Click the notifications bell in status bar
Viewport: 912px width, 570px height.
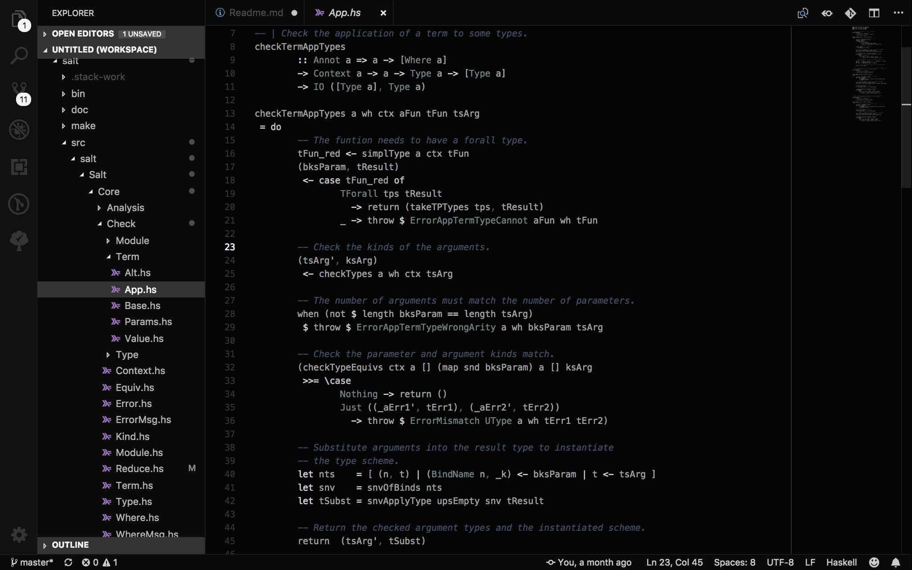click(896, 562)
